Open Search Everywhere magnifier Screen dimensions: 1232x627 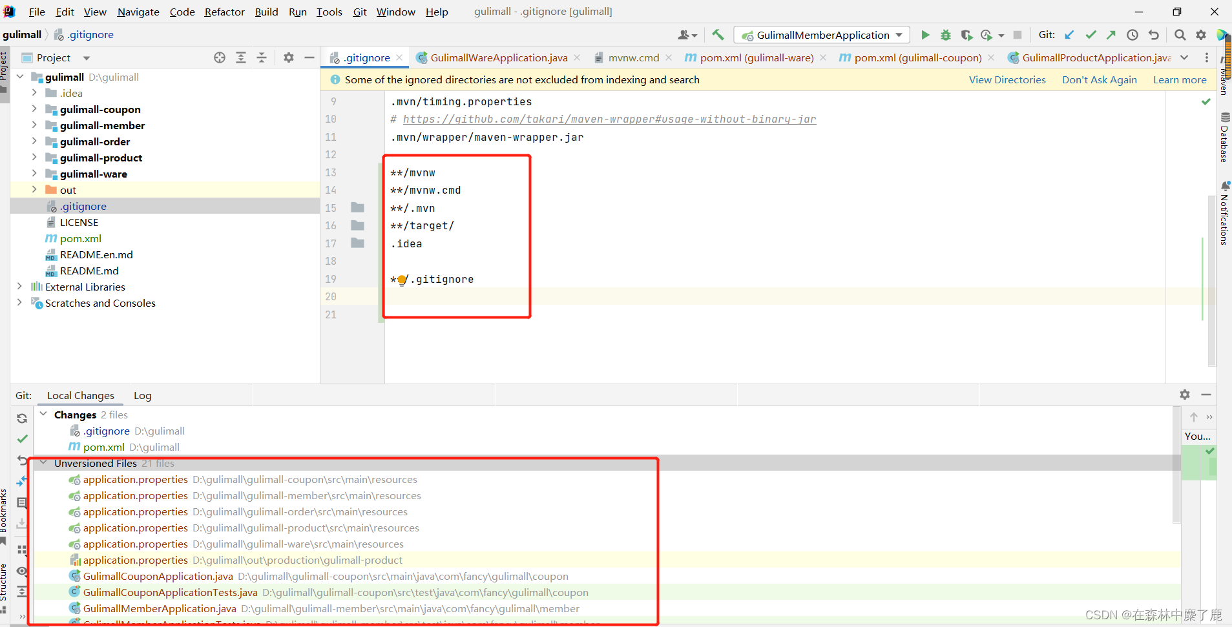[1180, 35]
